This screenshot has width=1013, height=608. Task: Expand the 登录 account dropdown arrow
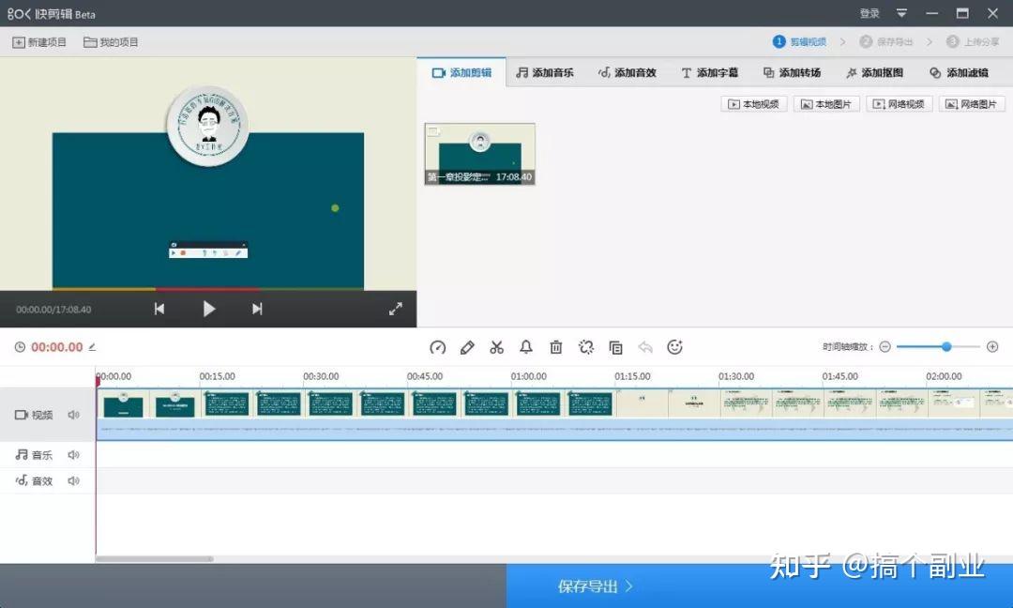pyautogui.click(x=901, y=13)
